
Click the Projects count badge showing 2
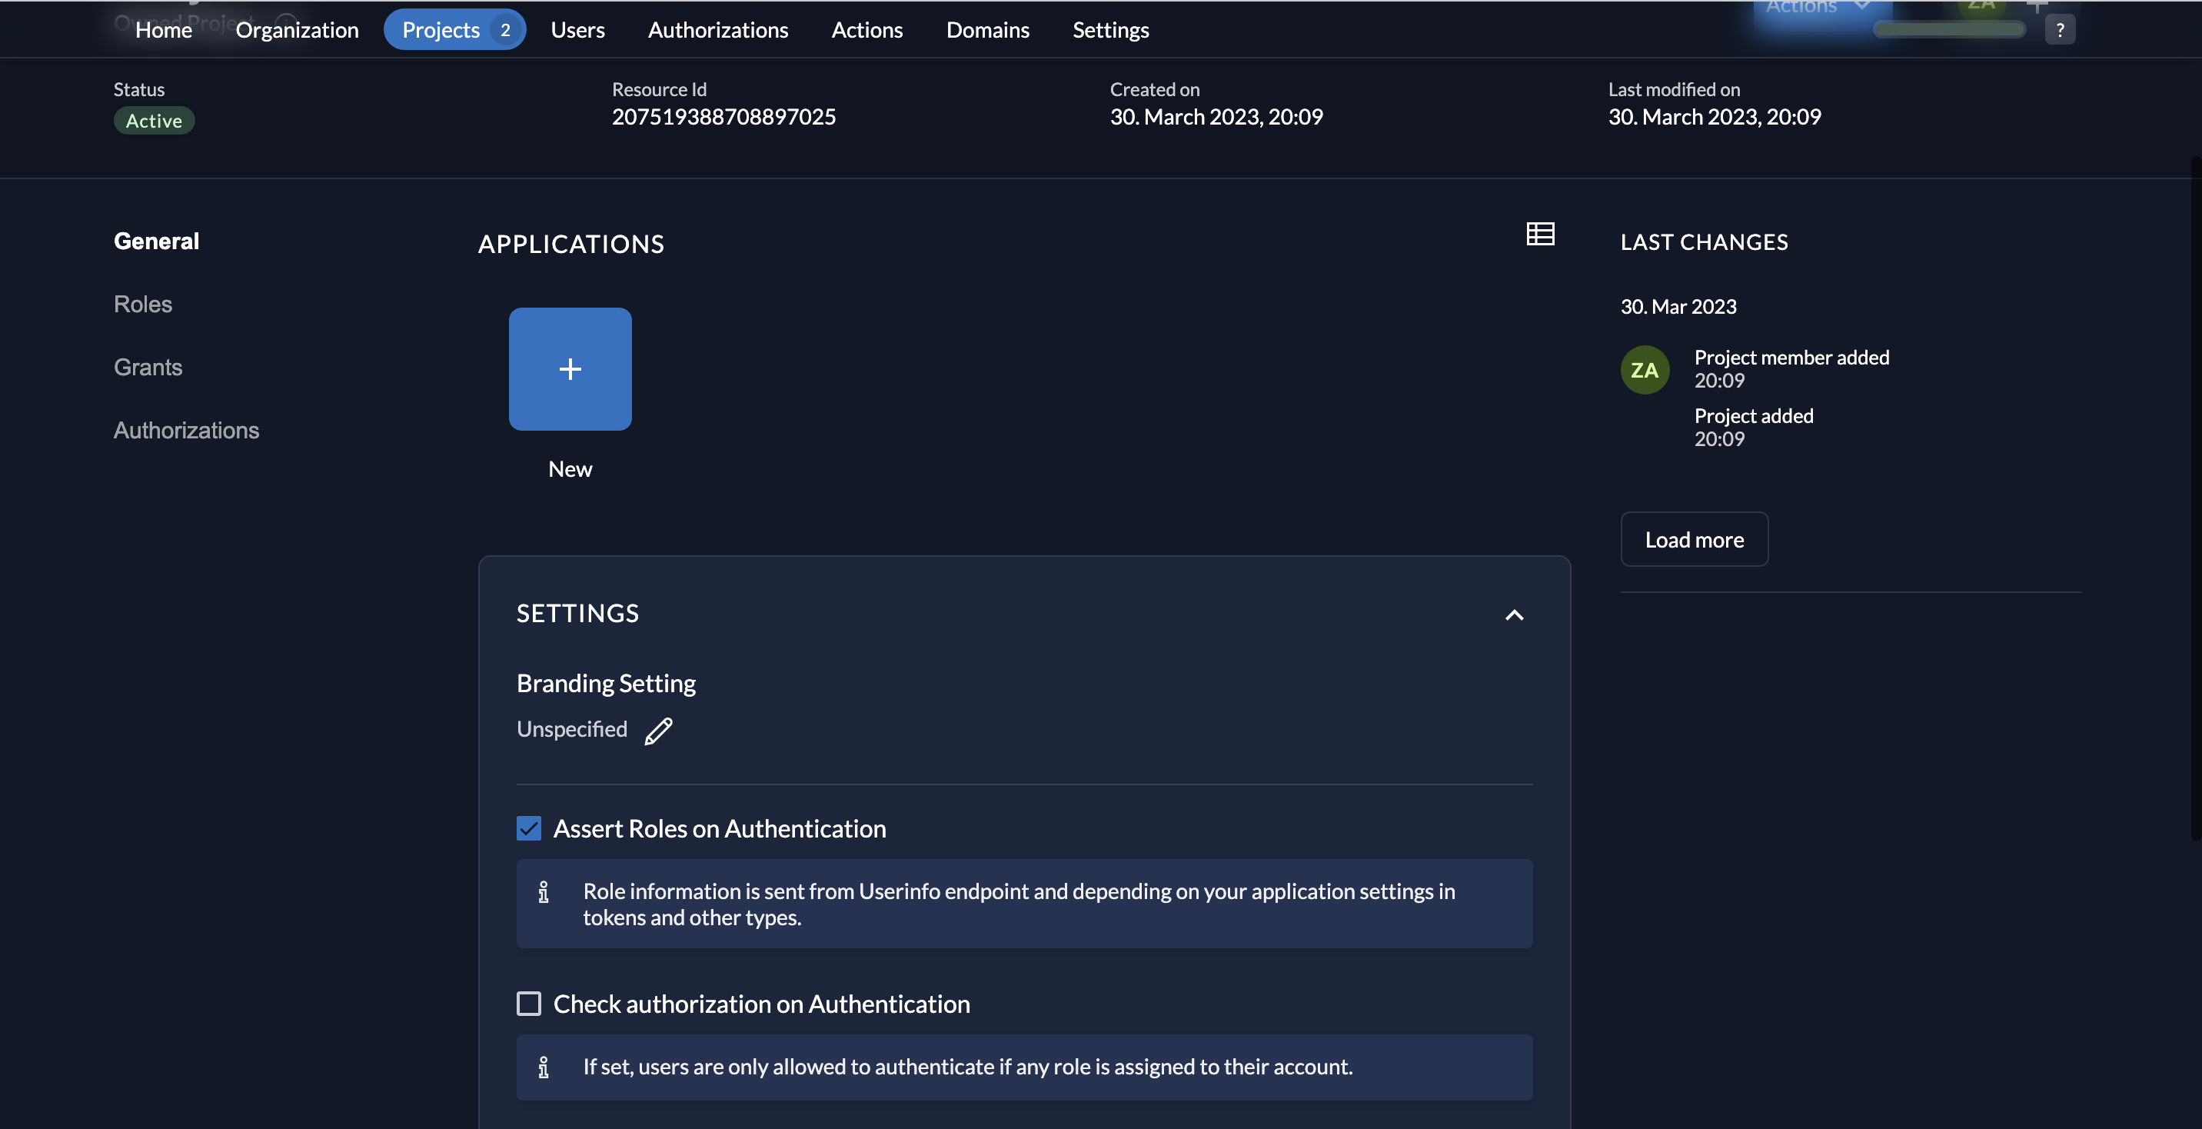coord(505,30)
